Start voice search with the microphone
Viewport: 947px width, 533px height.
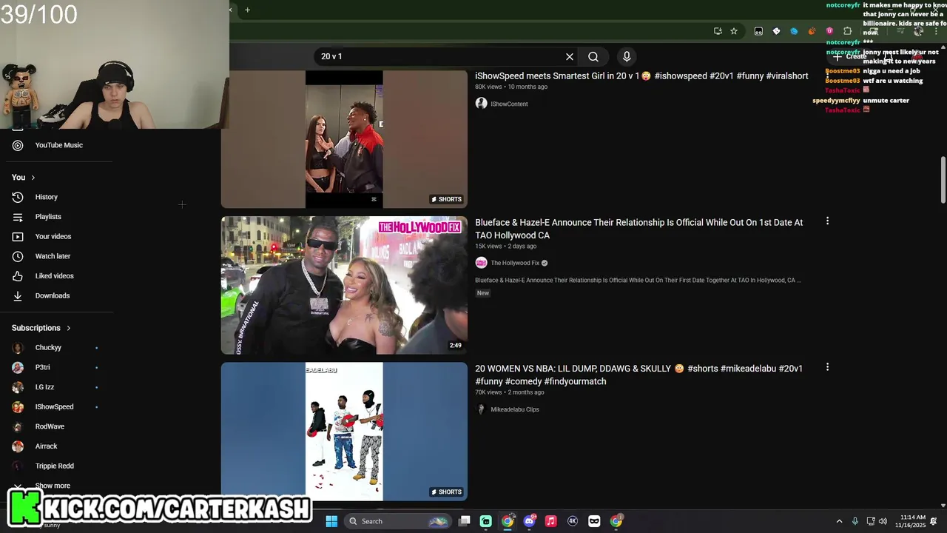point(627,56)
